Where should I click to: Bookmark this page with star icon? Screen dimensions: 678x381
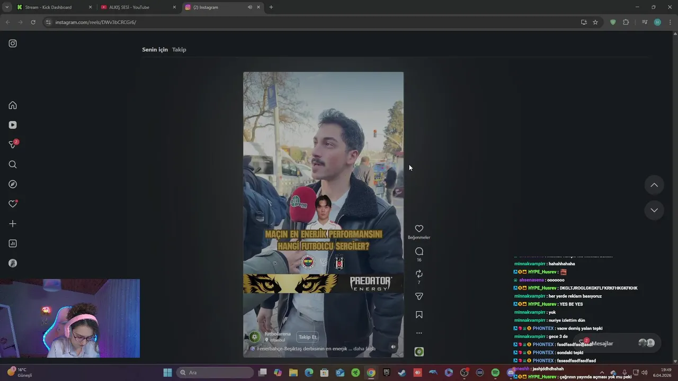595,22
